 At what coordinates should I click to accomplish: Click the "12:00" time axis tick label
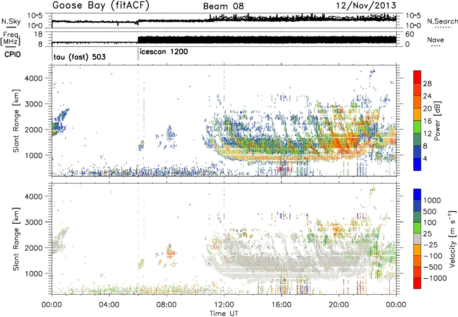point(224,305)
